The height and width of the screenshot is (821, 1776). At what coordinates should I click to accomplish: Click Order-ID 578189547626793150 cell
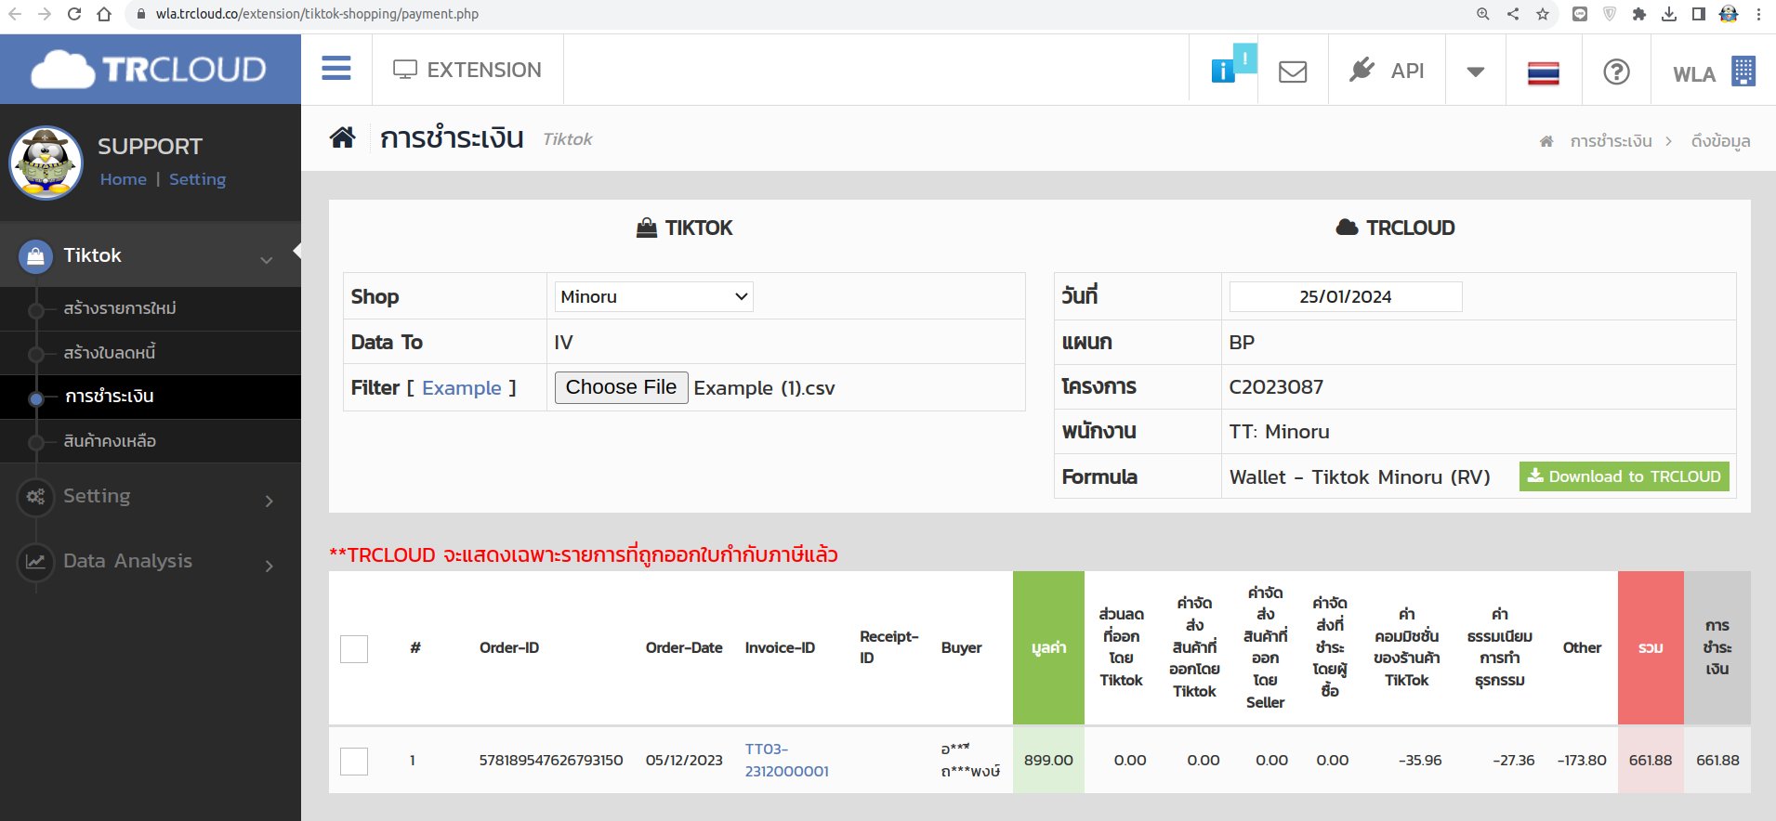pyautogui.click(x=551, y=760)
